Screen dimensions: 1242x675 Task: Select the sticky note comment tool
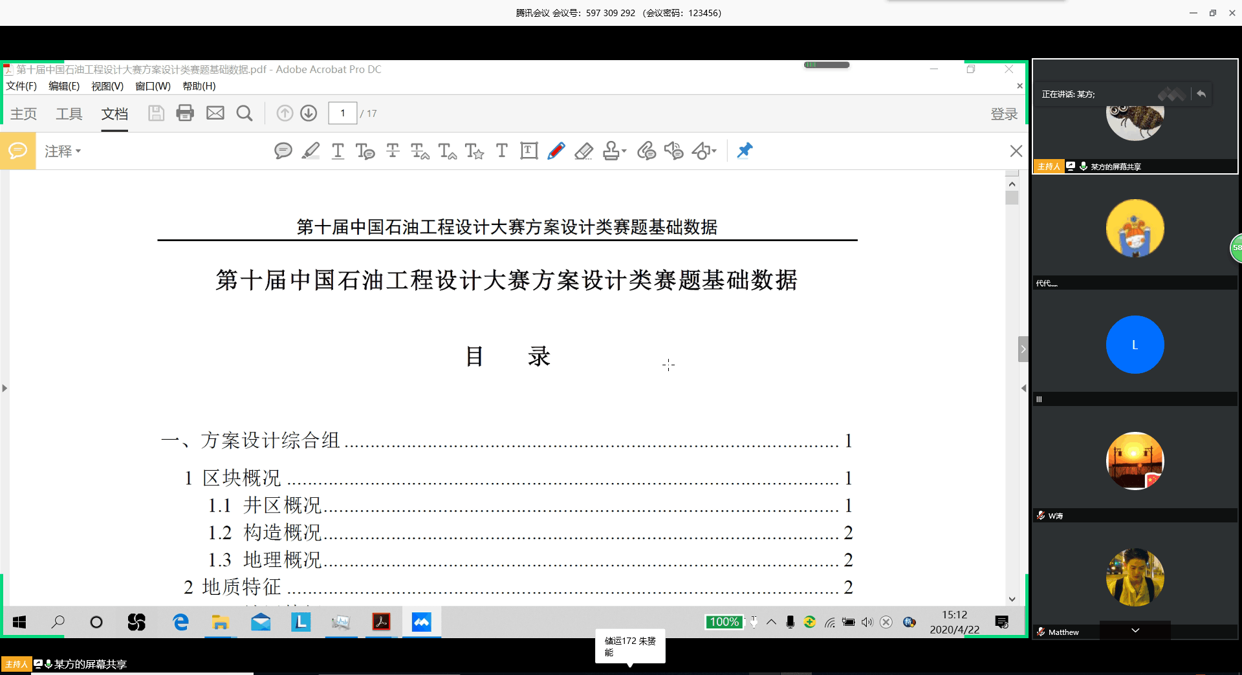[x=283, y=151]
